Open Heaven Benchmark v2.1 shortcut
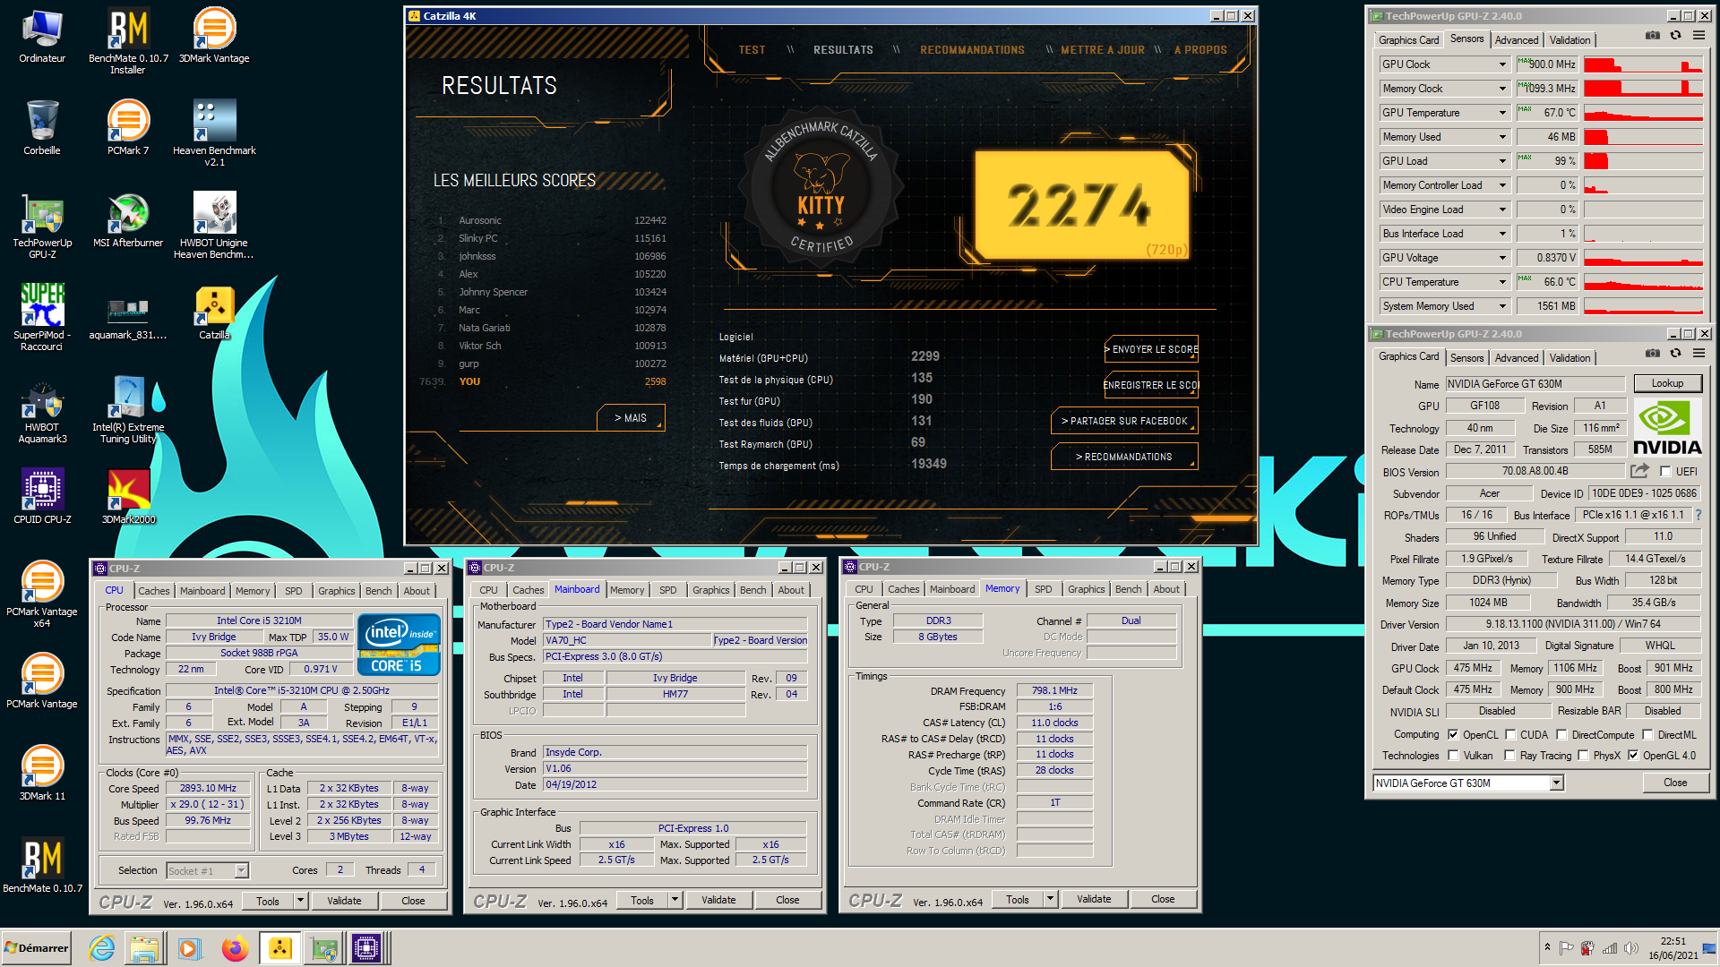 coord(214,133)
